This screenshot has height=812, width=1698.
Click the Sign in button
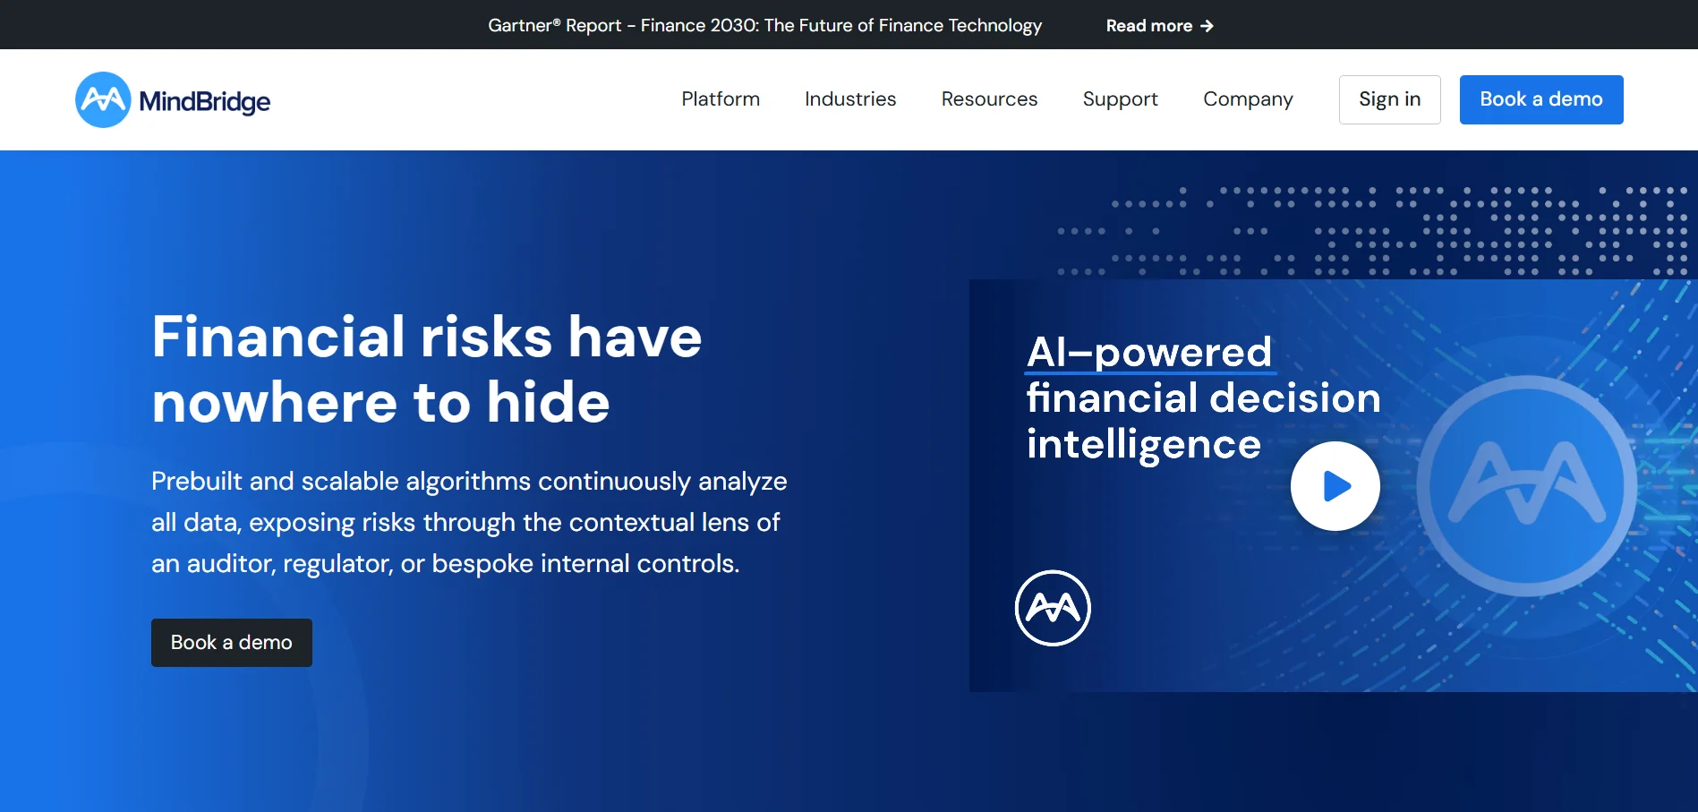(1389, 99)
